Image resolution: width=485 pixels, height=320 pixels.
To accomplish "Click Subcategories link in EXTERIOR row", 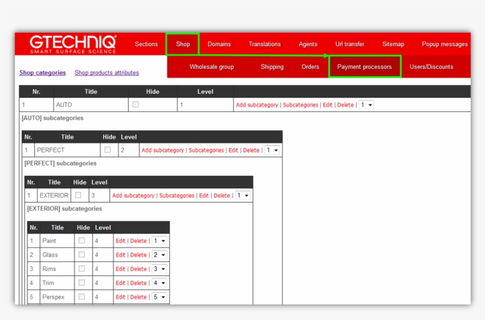I will (177, 196).
